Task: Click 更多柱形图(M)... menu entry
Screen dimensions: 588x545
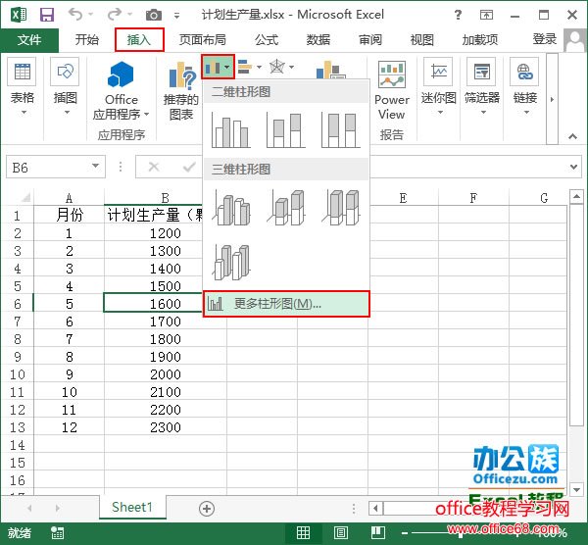Action: (286, 304)
